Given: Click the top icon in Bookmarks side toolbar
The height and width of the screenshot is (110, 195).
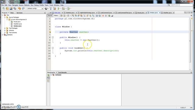Looking at the screenshot, I should click(48, 75).
